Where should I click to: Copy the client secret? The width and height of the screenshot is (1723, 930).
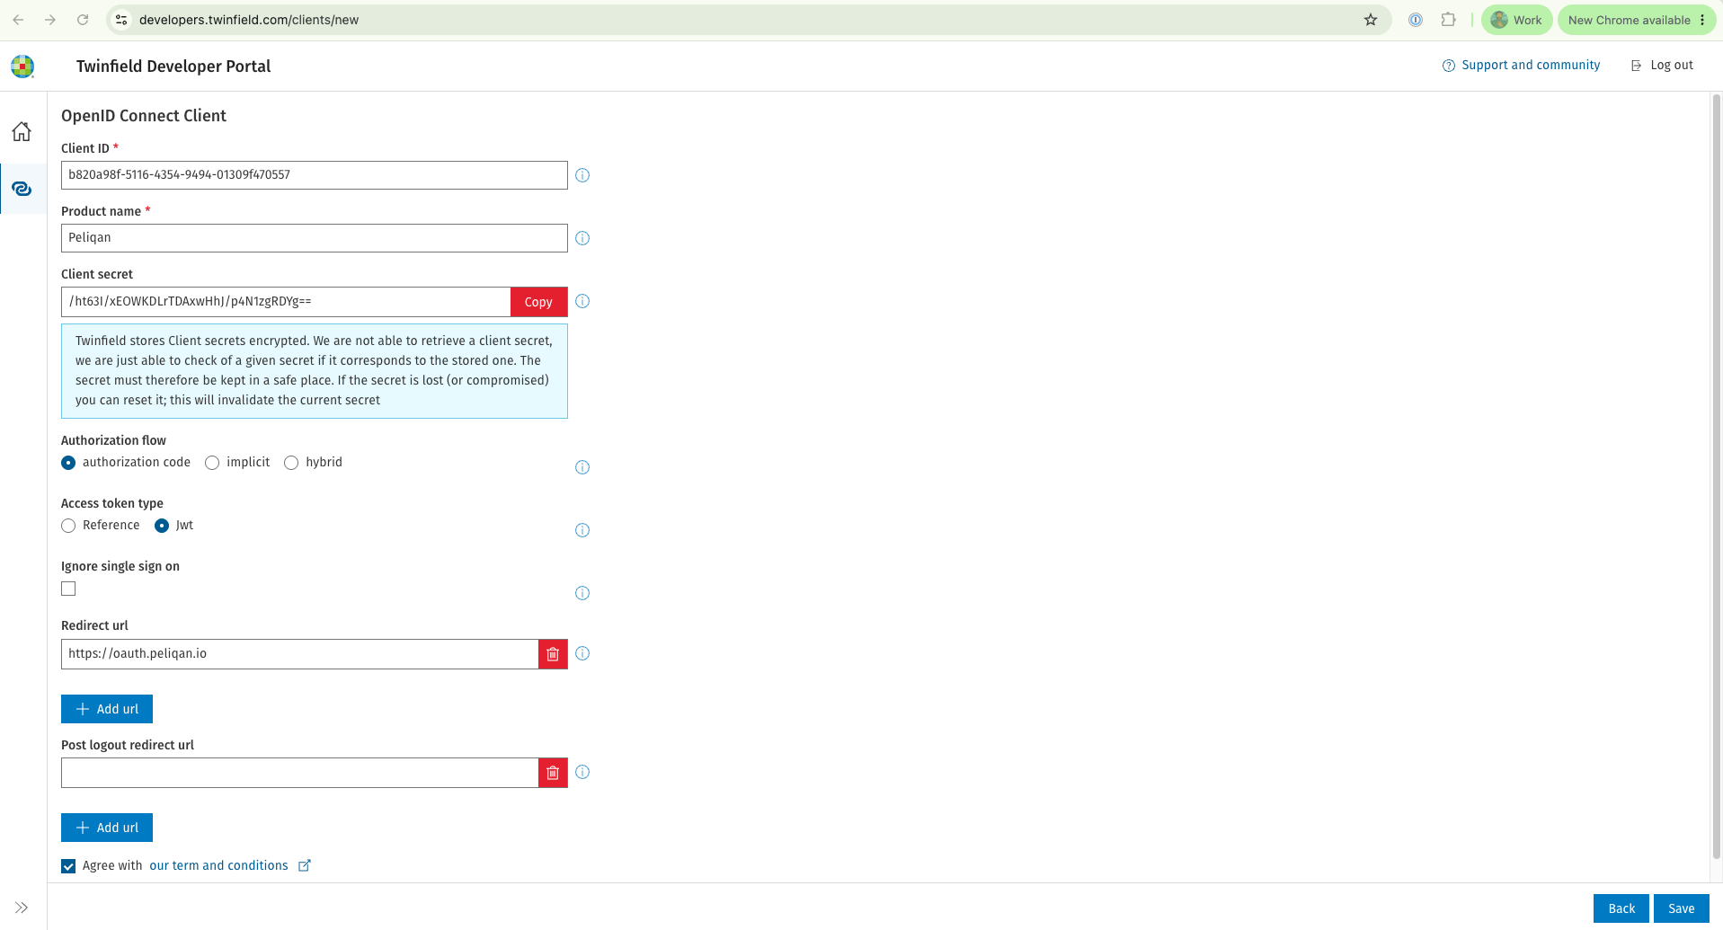(x=538, y=302)
